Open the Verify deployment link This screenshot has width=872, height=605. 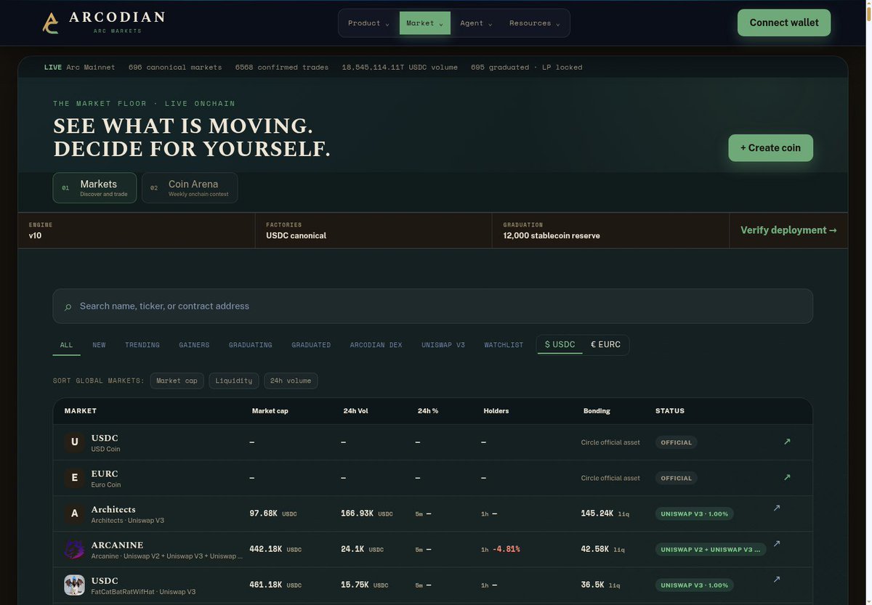click(788, 230)
